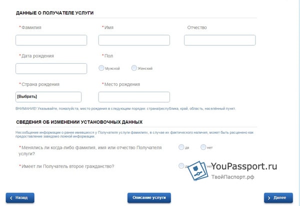Click the Далее button
The width and height of the screenshot is (300, 206).
coord(278,198)
